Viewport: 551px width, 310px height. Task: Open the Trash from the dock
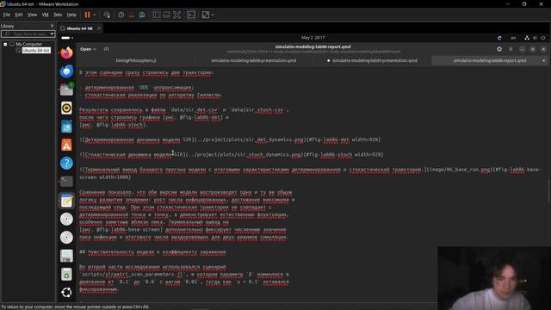pyautogui.click(x=66, y=274)
